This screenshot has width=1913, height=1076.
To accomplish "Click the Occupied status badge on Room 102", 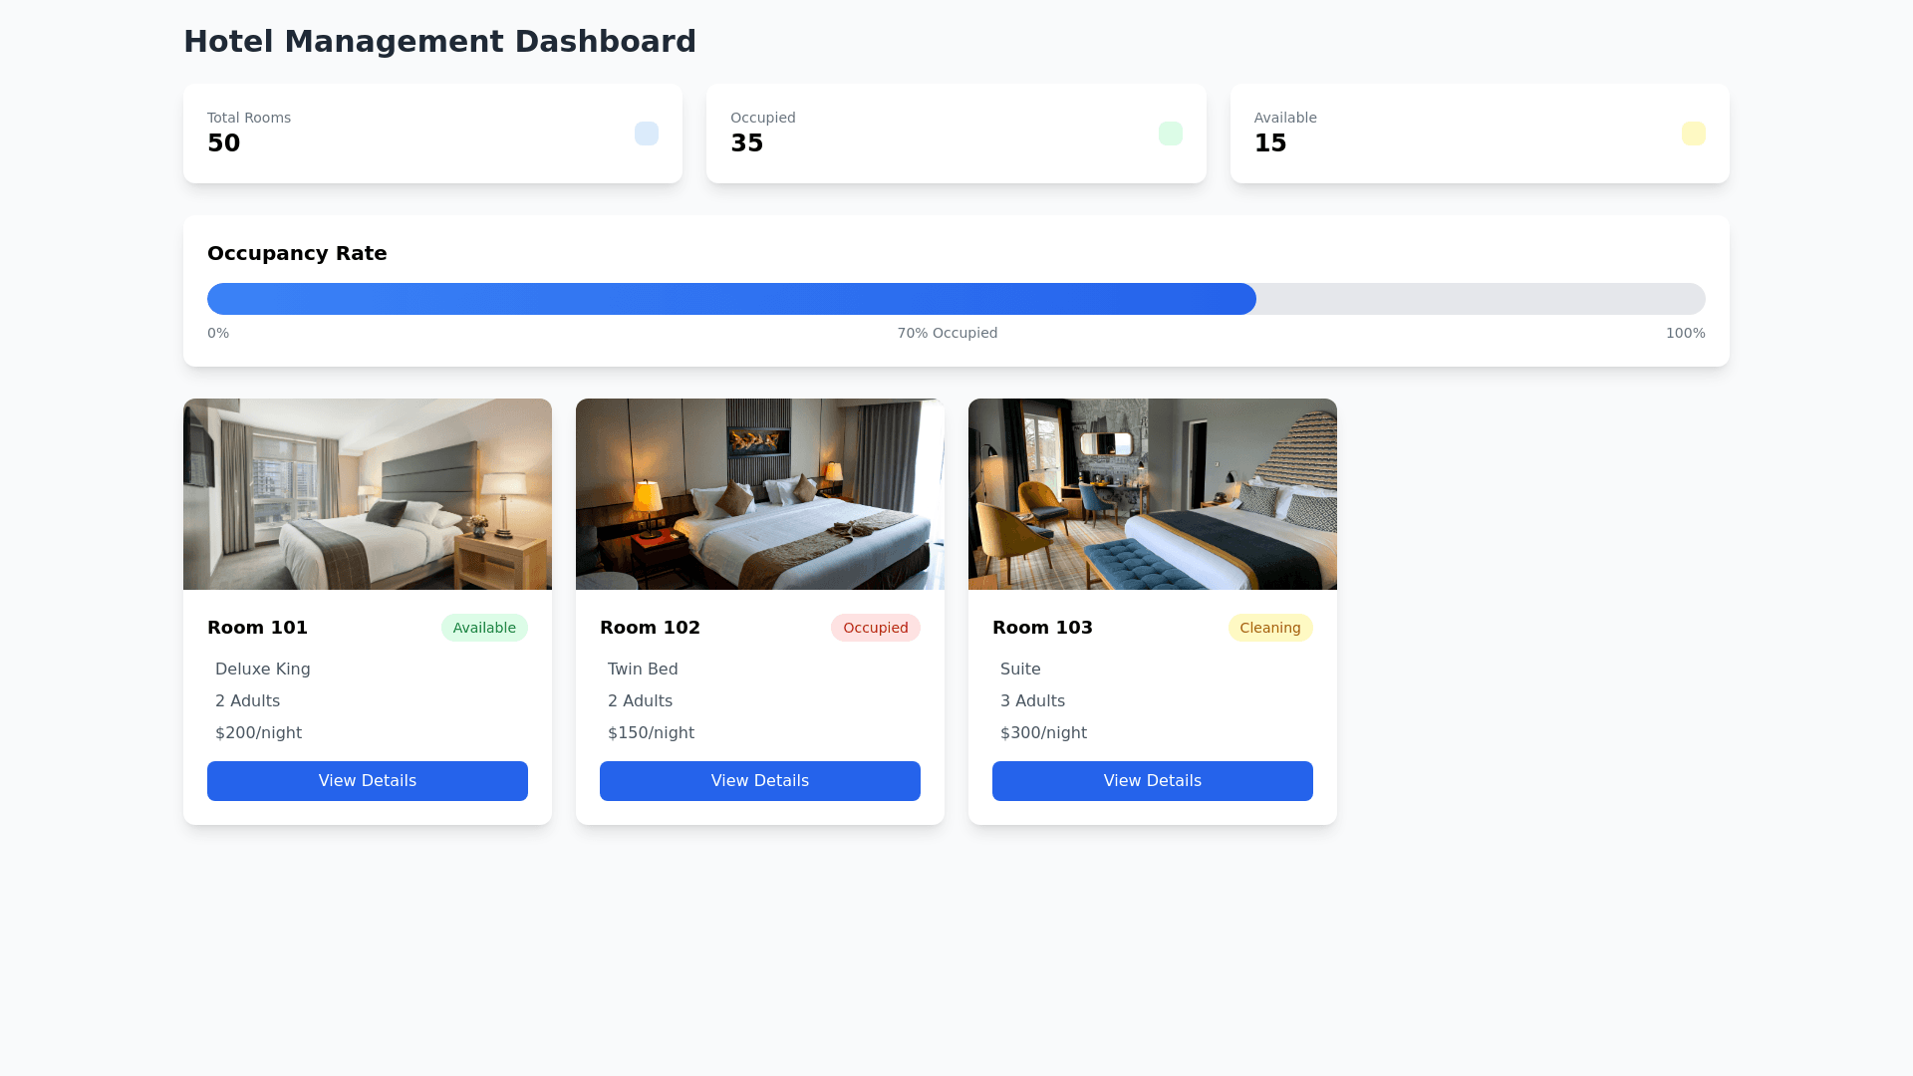I will click(876, 628).
